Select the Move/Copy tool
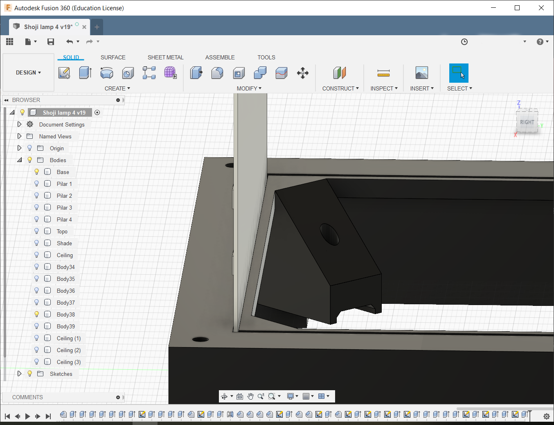This screenshot has height=425, width=554. click(x=303, y=73)
